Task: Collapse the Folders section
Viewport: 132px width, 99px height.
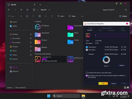Action: tap(34, 21)
